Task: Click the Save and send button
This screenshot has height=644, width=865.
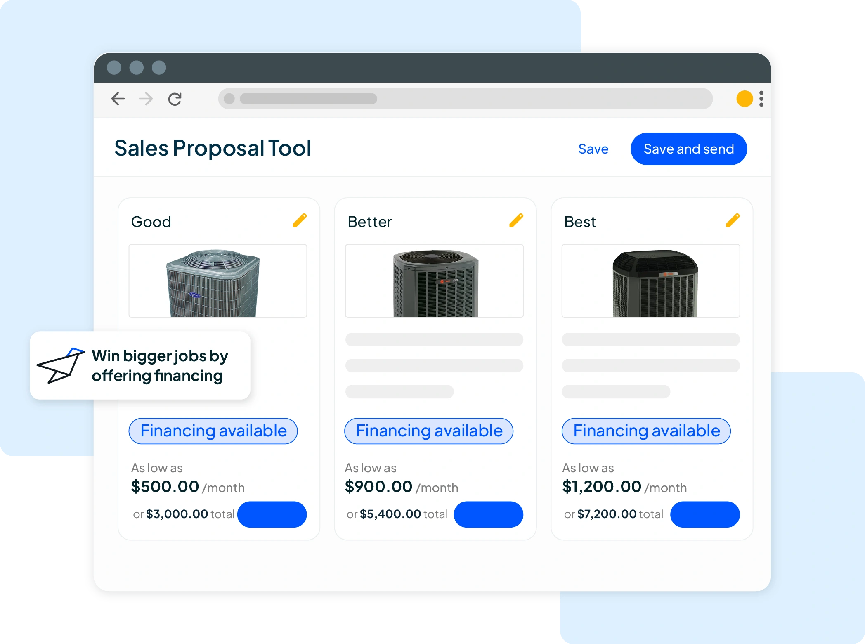Action: pos(688,149)
